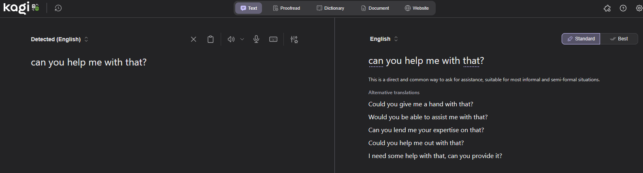Open the virtual keyboard icon
Screen dimensions: 643x173
273,39
